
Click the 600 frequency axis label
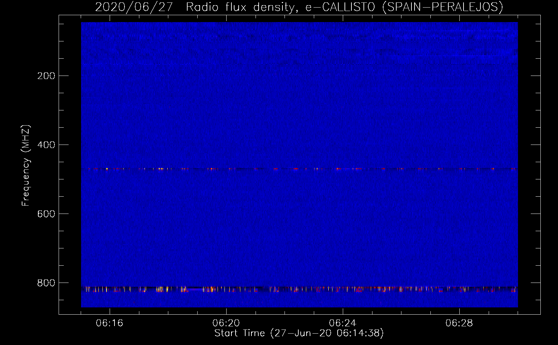click(46, 214)
